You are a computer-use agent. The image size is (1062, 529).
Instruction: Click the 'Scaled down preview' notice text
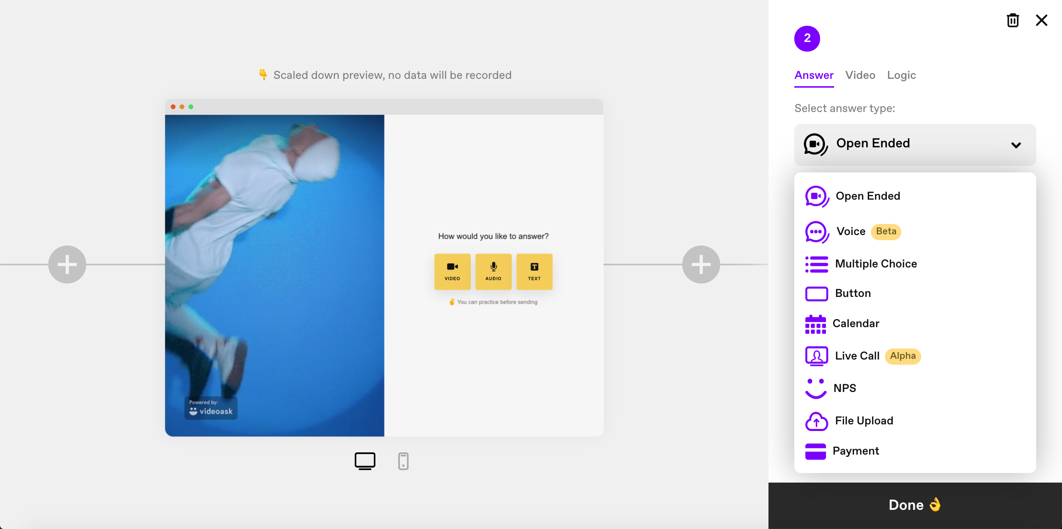click(x=392, y=75)
